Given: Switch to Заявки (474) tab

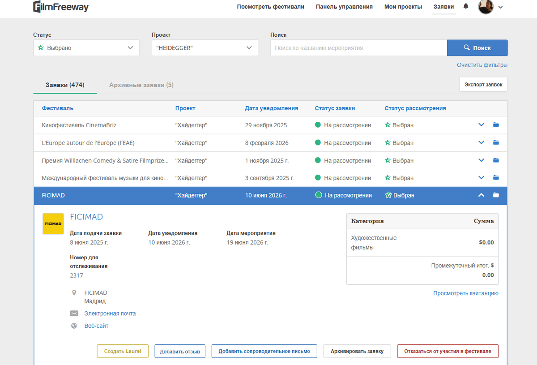Looking at the screenshot, I should tap(65, 85).
